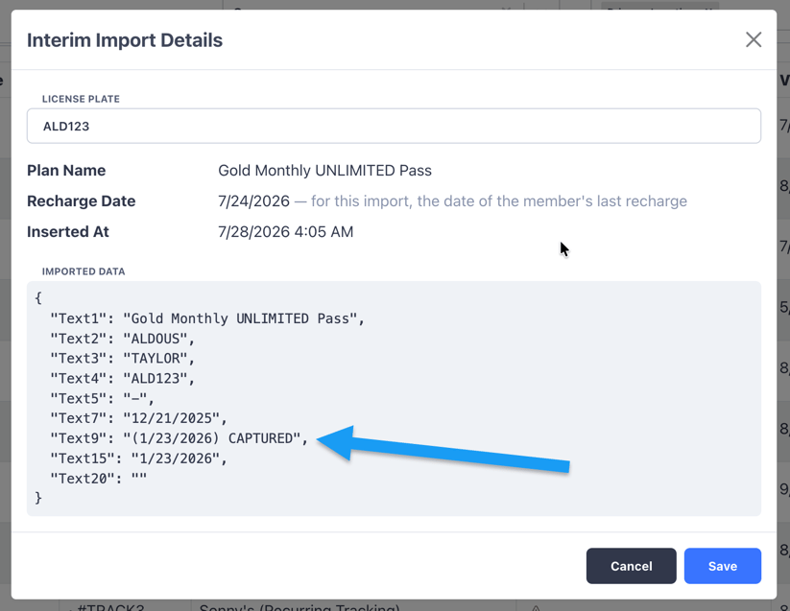Click the member's last recharge hint text
This screenshot has height=611, width=790.
491,201
